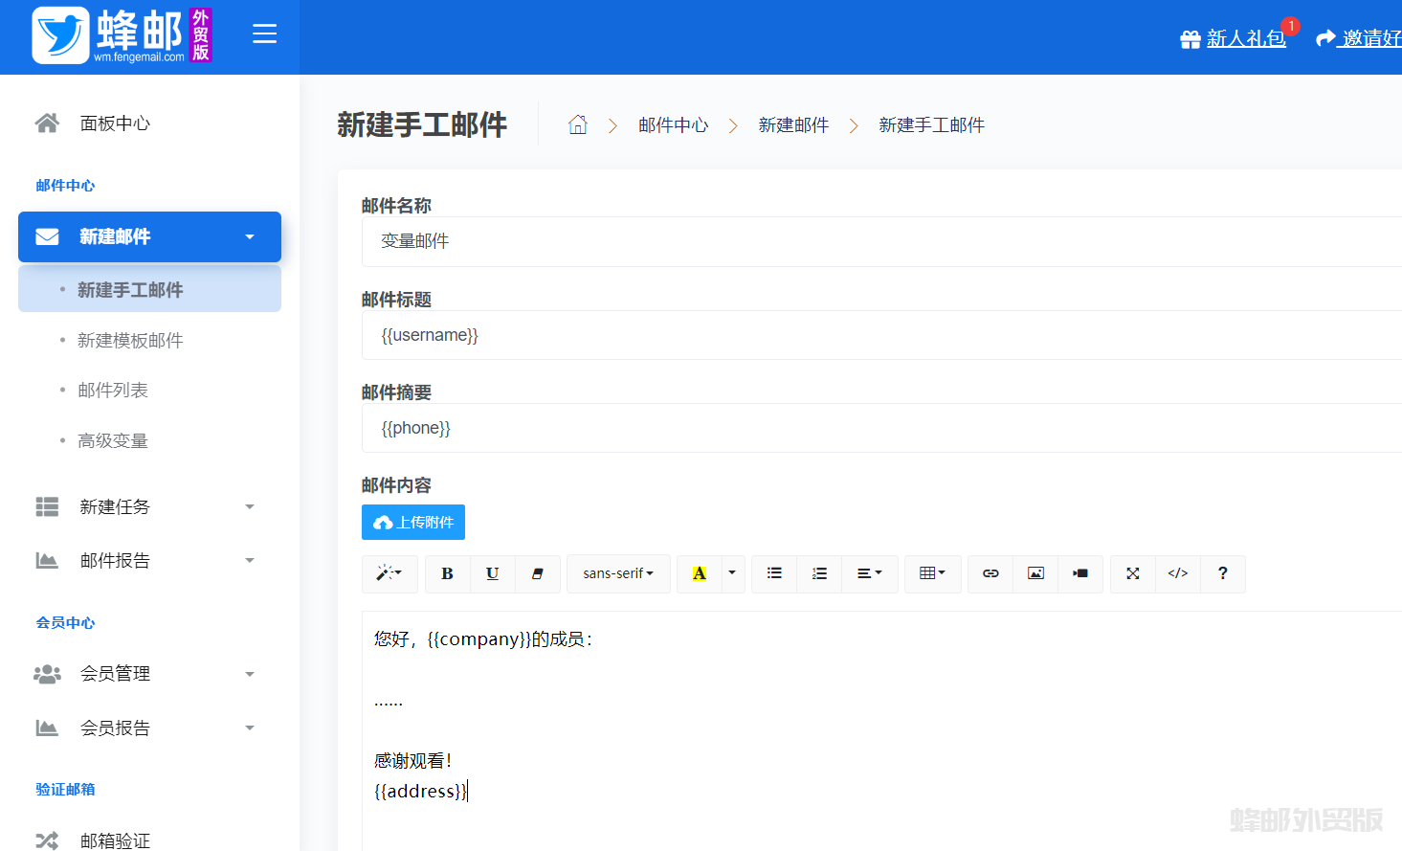Open the sans-serif font family dropdown
The width and height of the screenshot is (1402, 851).
(x=618, y=573)
